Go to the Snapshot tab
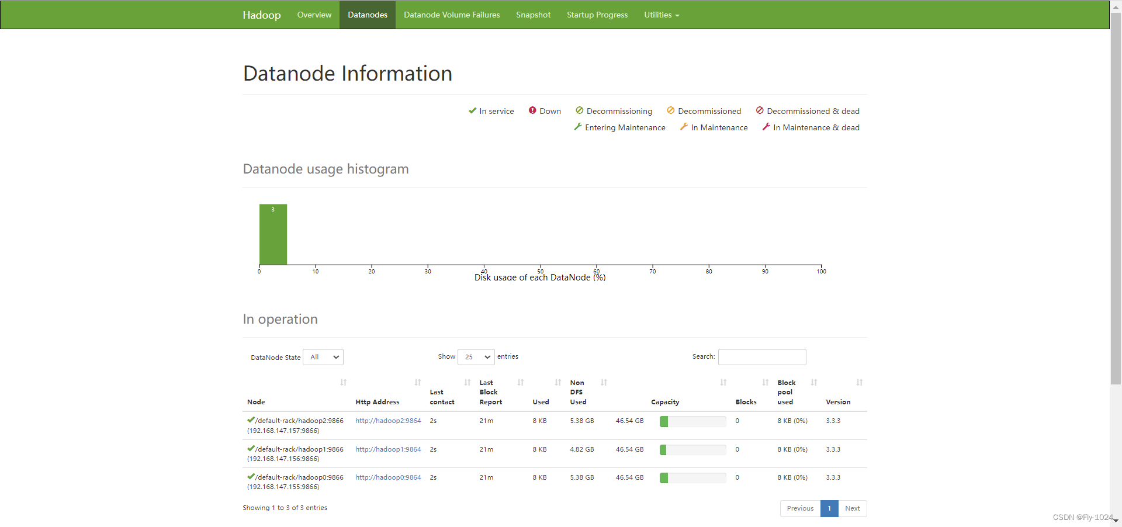1122x527 pixels. pyautogui.click(x=534, y=15)
